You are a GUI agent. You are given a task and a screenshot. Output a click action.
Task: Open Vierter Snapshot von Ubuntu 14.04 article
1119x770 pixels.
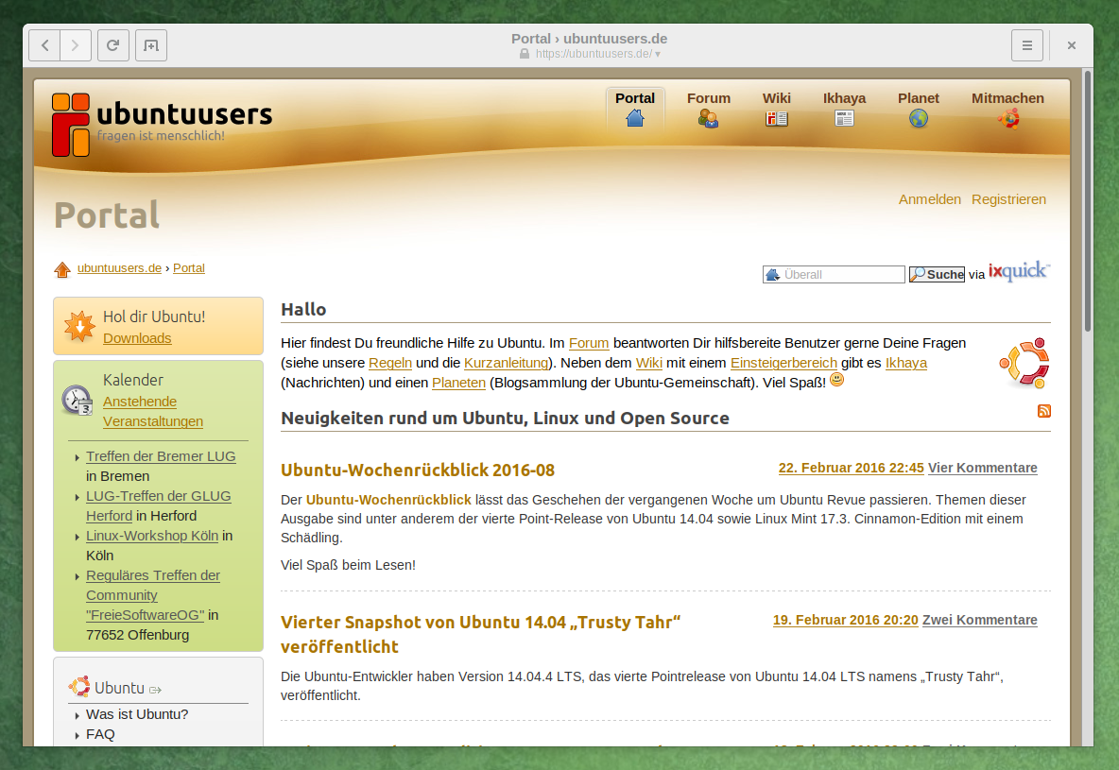(x=480, y=634)
